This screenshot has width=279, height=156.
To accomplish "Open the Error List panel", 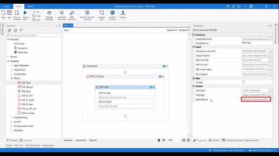I will (x=19, y=145).
